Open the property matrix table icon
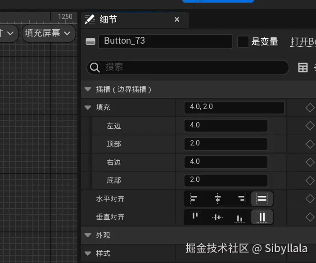The image size is (316, 263). 302,68
